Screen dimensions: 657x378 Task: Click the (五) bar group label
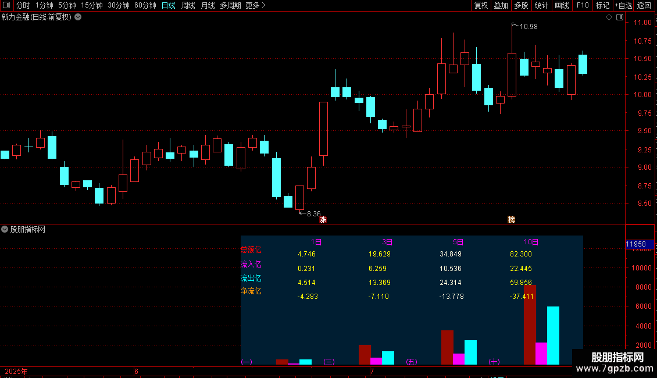pos(412,362)
